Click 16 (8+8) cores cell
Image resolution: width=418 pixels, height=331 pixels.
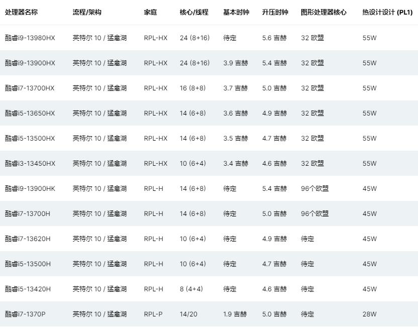point(193,88)
